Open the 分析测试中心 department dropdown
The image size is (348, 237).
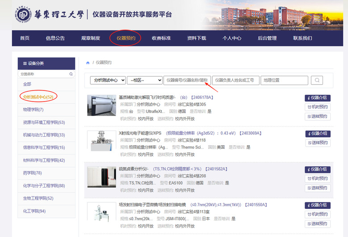(107, 80)
